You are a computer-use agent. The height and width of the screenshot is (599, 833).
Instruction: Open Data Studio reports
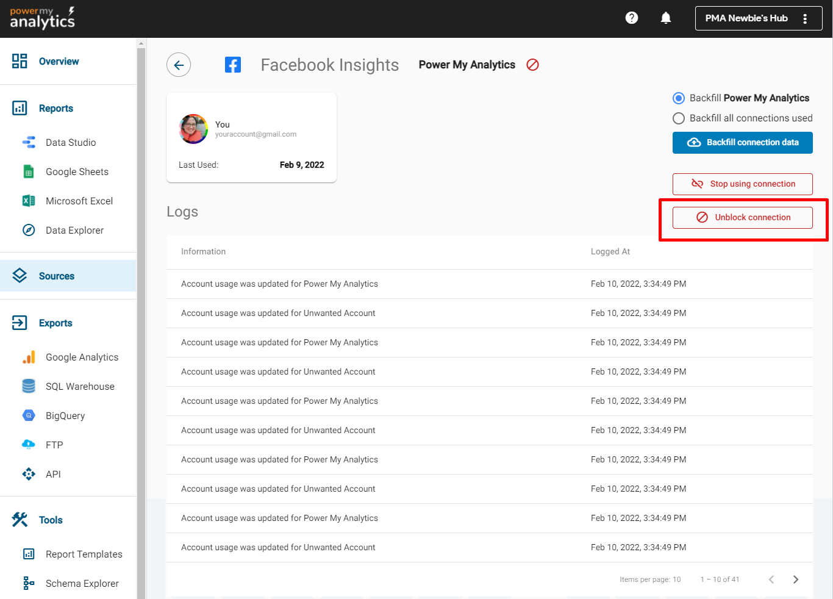(70, 143)
